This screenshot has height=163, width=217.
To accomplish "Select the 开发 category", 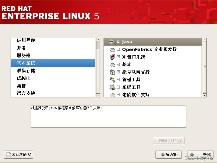I will [53, 48].
